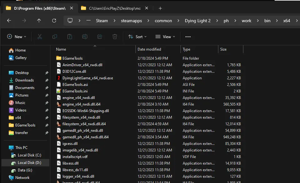Show hidden breadcrumb folders via ellipsis
Screen dimensions: 300x183
click(x=89, y=20)
